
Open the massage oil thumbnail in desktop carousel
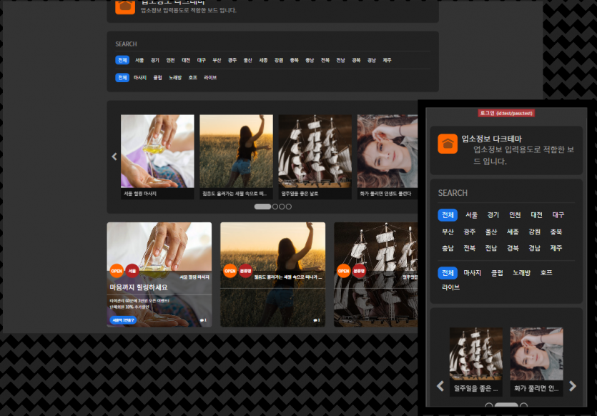(157, 152)
